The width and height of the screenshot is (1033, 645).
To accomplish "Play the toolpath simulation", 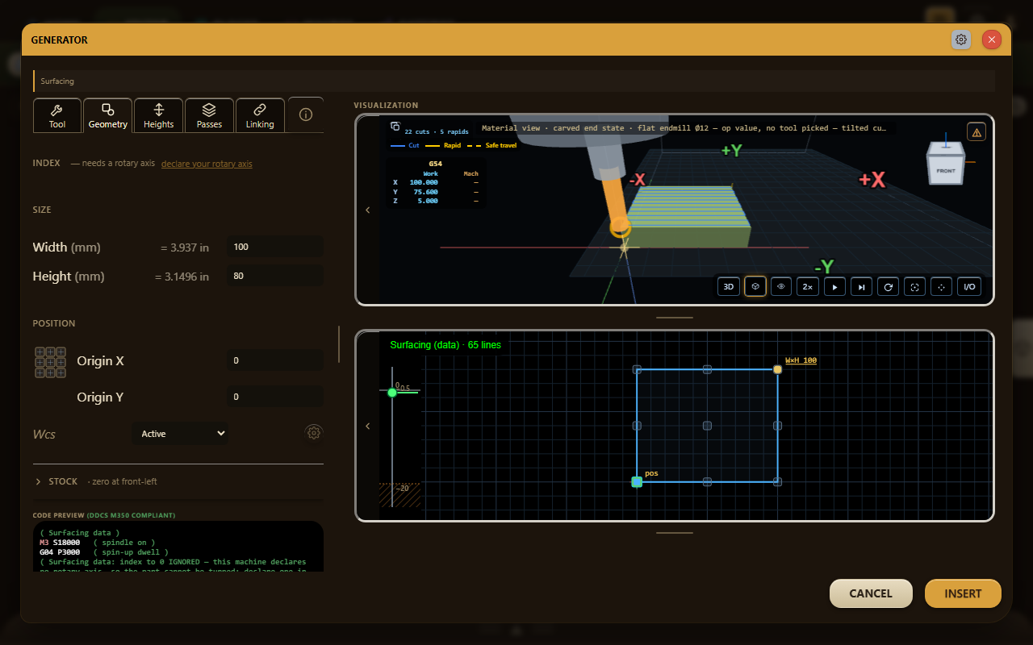I will tap(834, 286).
